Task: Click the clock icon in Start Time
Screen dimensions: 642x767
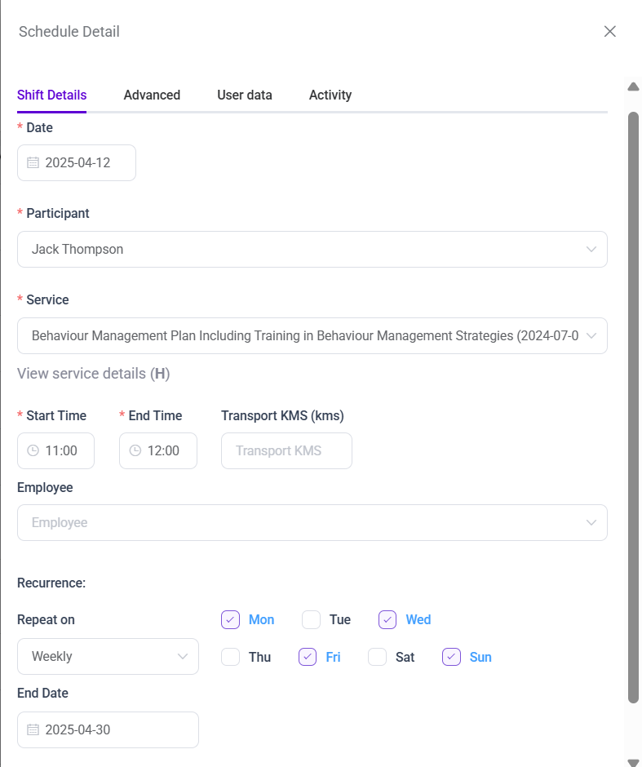Action: coord(33,450)
